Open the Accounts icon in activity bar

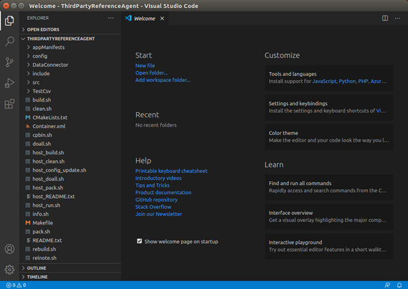(x=9, y=249)
